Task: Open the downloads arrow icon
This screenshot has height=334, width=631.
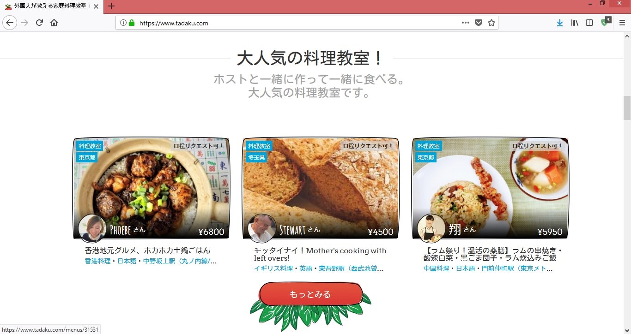Action: pyautogui.click(x=560, y=23)
